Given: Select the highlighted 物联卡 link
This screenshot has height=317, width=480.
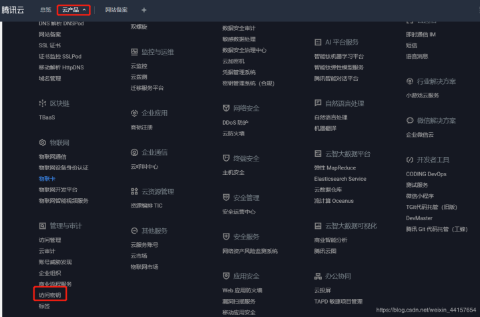Looking at the screenshot, I should point(47,179).
